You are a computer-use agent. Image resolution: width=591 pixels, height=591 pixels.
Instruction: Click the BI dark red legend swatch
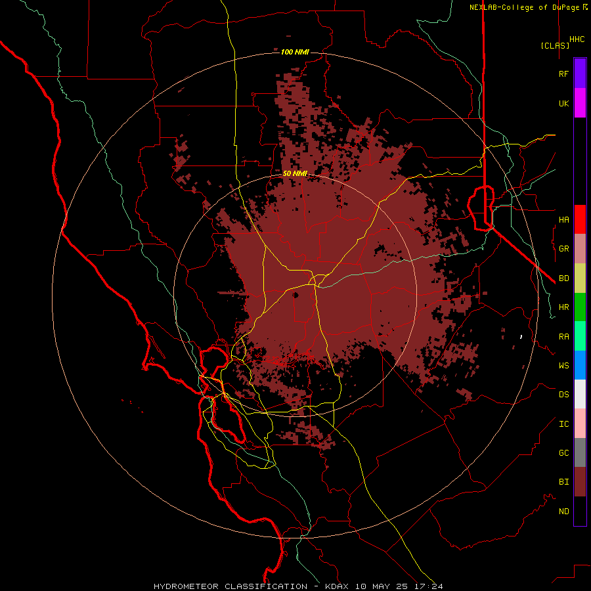tap(580, 482)
